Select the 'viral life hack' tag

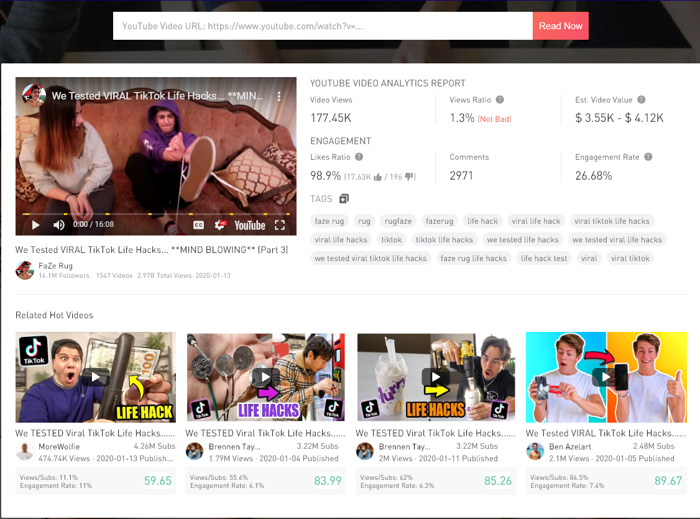[x=536, y=221]
